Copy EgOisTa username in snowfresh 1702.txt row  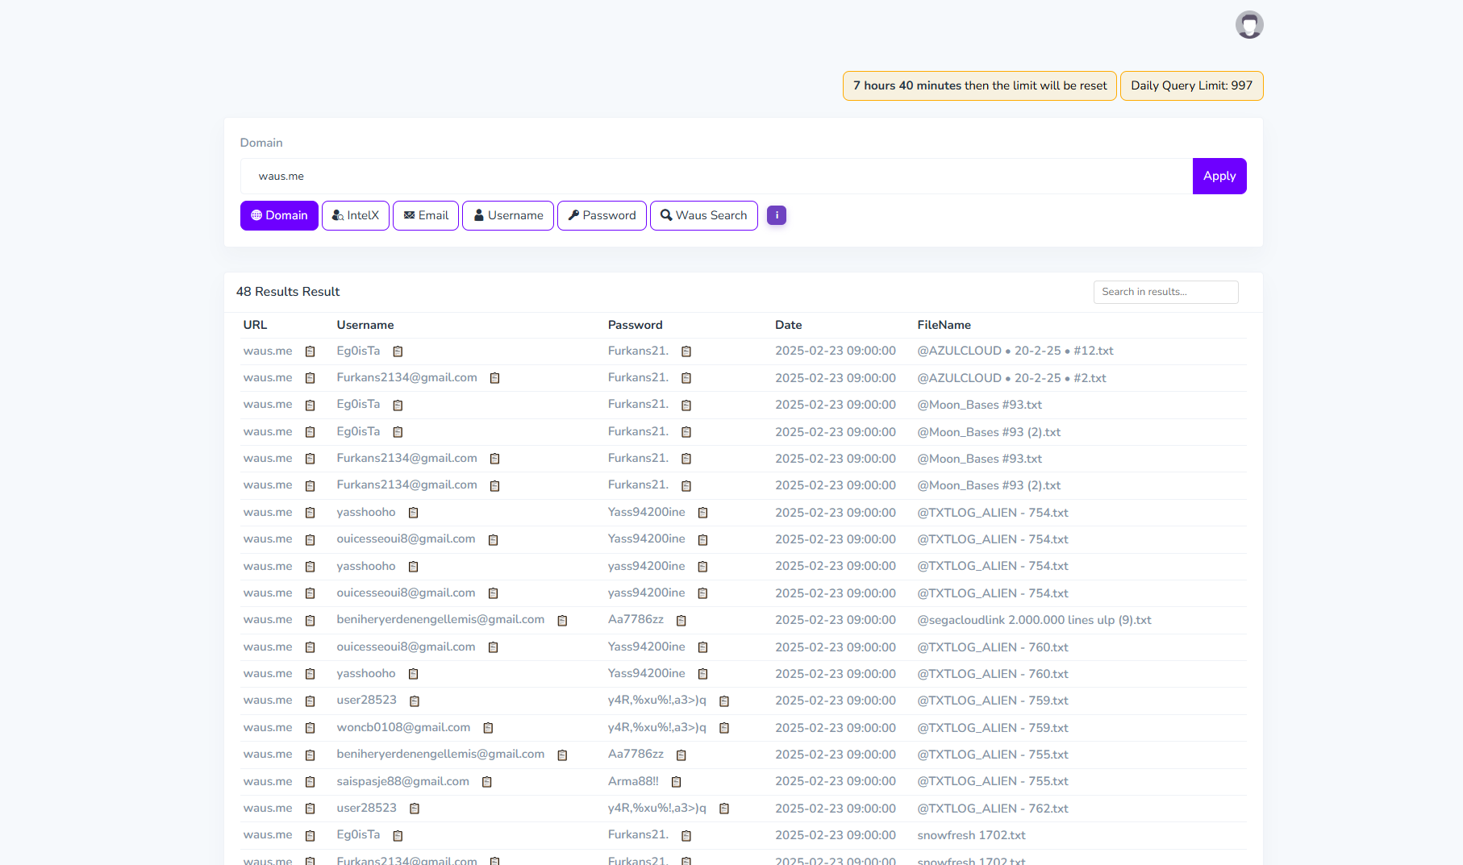(398, 836)
